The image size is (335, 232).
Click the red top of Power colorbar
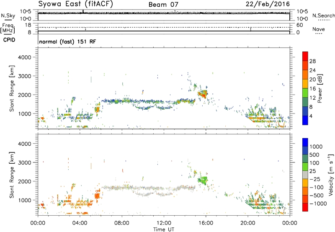tap(305, 56)
